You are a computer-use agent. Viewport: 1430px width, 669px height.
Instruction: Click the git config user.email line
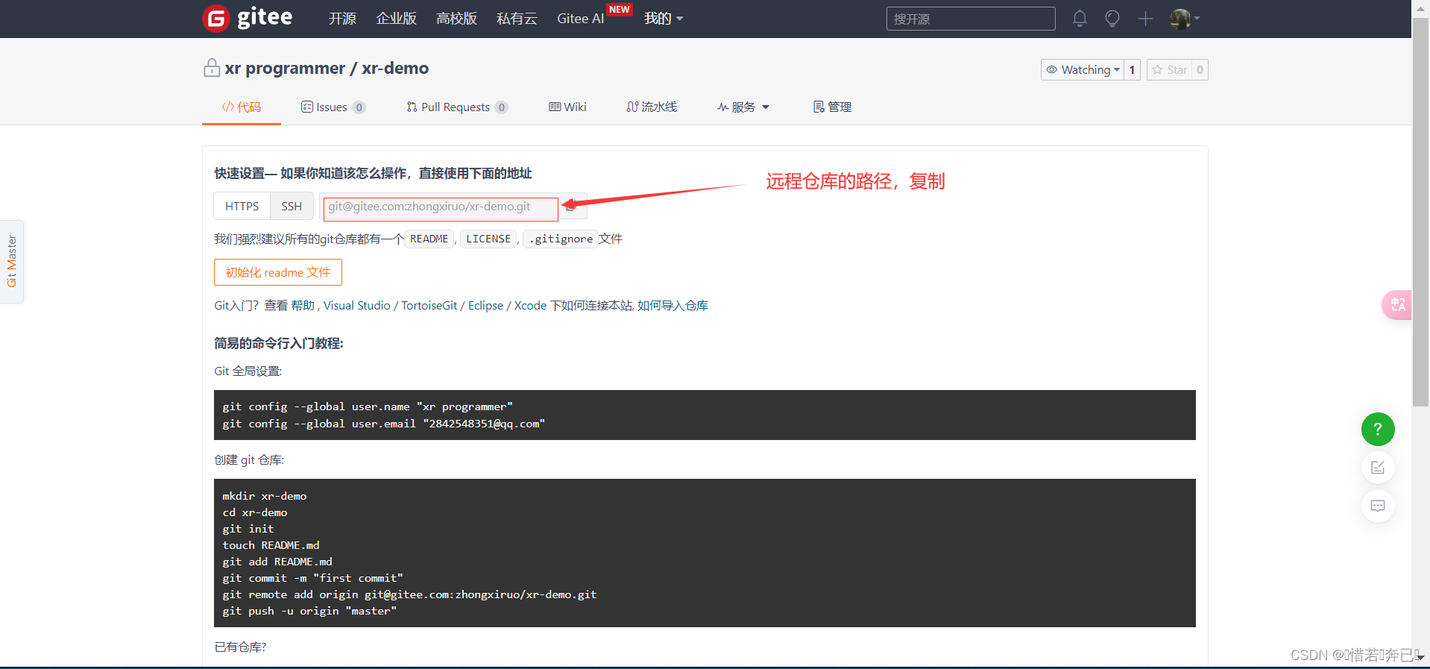[x=384, y=424]
